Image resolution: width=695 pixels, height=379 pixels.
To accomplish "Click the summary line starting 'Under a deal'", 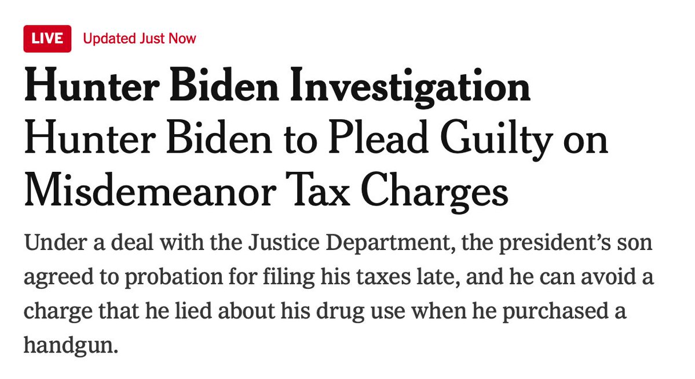I will [x=338, y=244].
